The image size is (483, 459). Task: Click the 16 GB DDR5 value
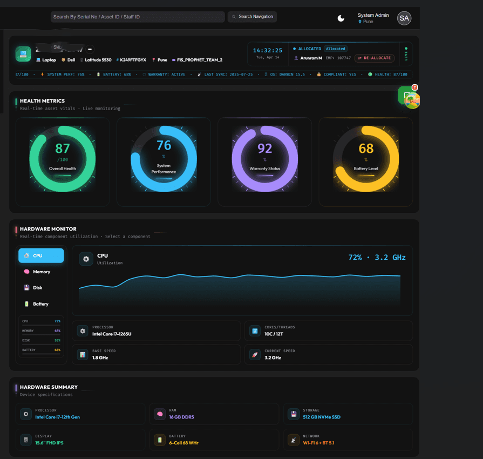[x=181, y=417]
